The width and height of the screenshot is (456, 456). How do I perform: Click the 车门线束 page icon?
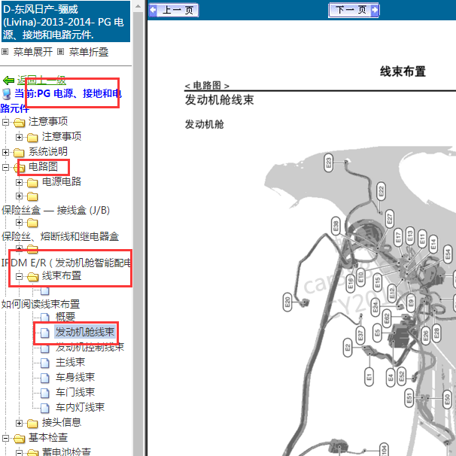pyautogui.click(x=45, y=393)
